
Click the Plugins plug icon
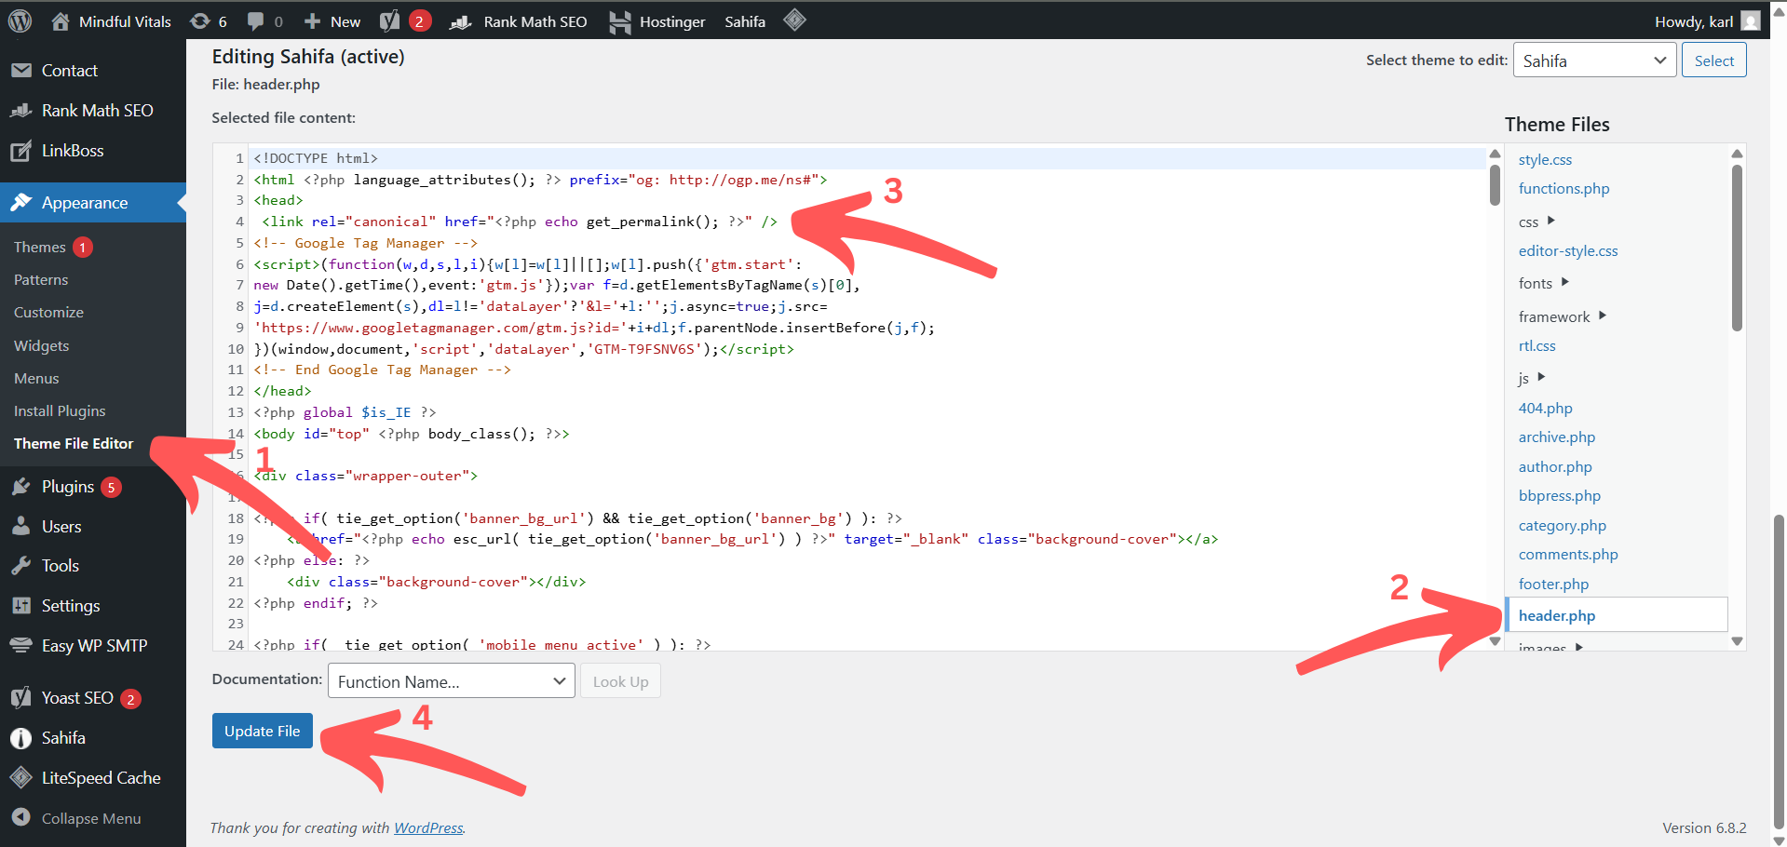tap(21, 487)
